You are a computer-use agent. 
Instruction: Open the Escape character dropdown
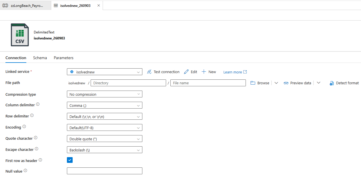105,150
